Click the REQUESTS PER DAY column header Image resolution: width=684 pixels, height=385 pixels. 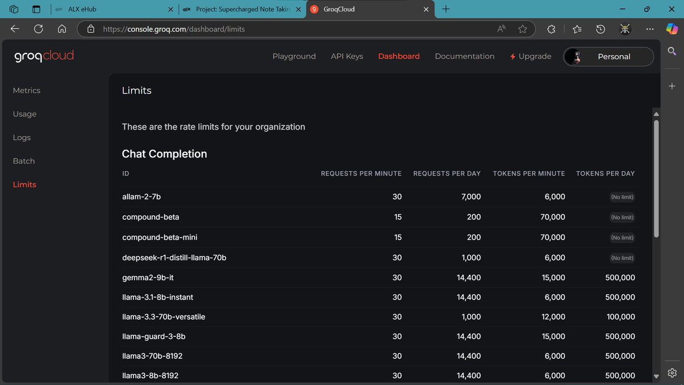tap(447, 173)
